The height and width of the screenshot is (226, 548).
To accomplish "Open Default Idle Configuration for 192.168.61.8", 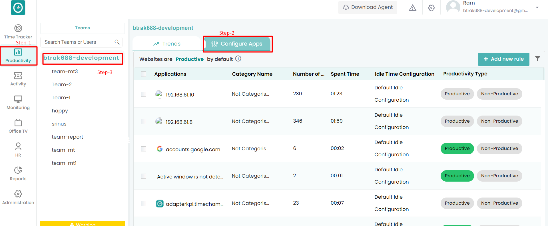I will click(x=391, y=121).
